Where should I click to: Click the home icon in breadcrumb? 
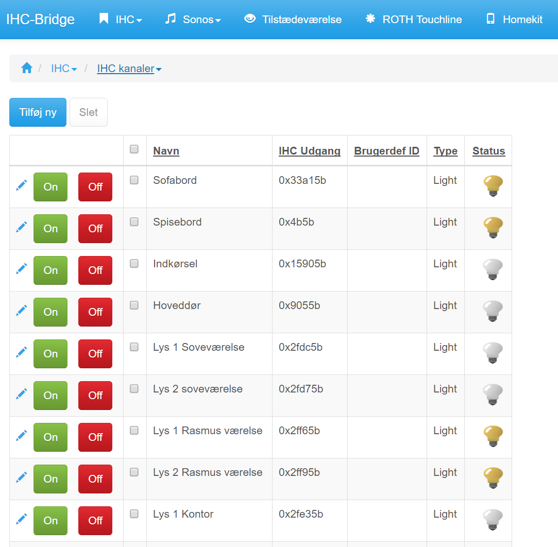27,69
